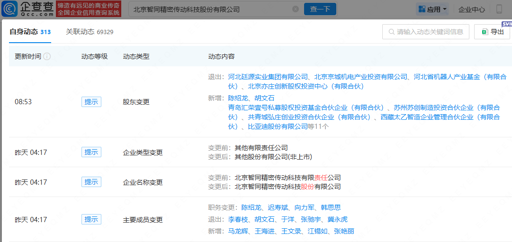
Task: Clear the search box with the X icon
Action: coord(296,9)
